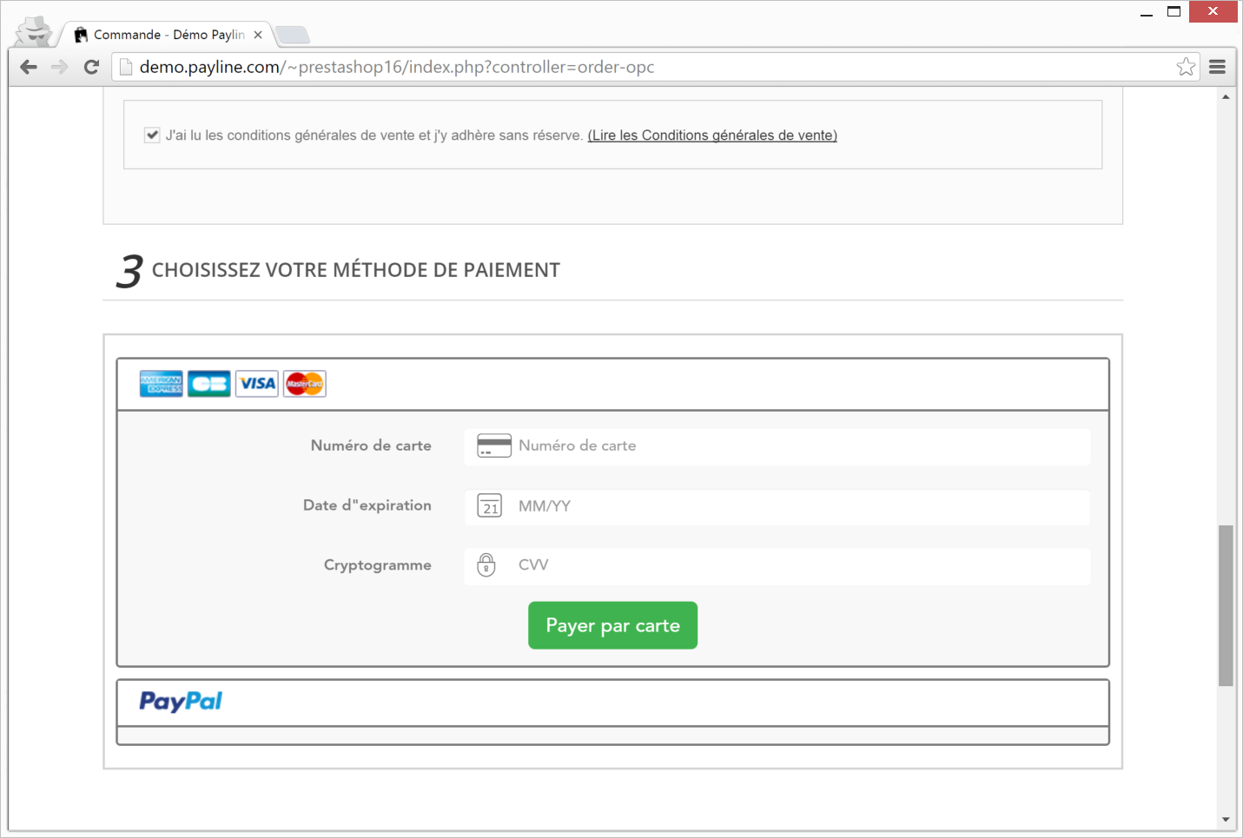Choose the Visa card logo
The width and height of the screenshot is (1243, 838).
(x=257, y=384)
